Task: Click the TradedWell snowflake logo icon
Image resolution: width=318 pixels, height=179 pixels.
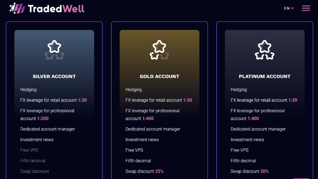Action: click(17, 8)
